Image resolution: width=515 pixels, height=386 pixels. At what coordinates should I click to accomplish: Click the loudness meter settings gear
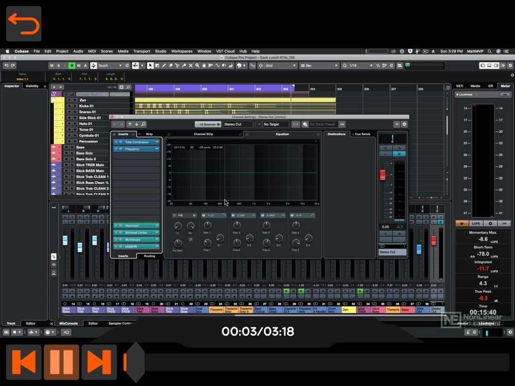coord(490,223)
